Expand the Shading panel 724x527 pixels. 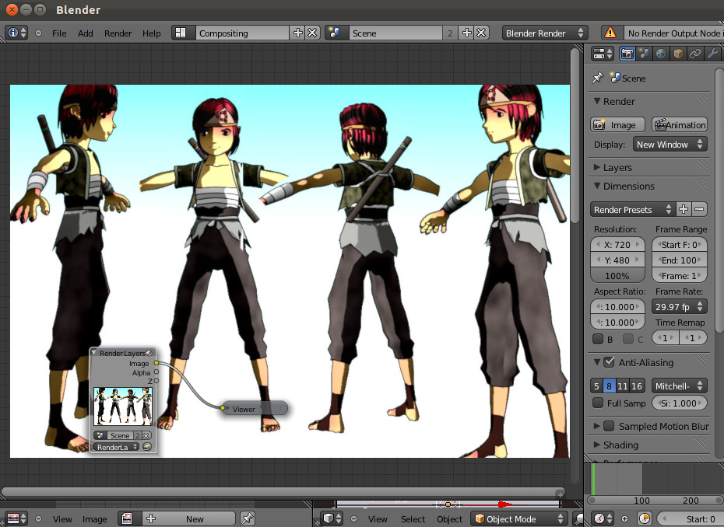597,445
